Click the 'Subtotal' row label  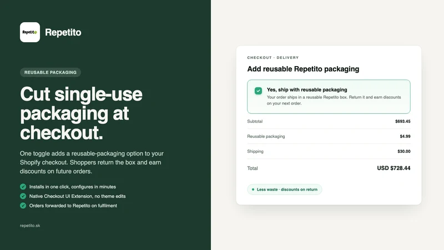point(255,121)
